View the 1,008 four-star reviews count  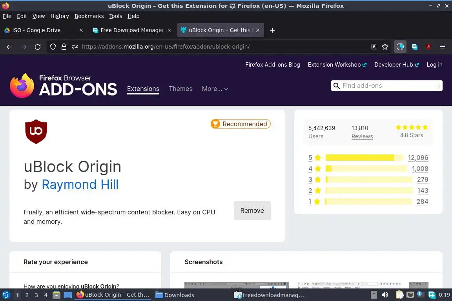[420, 169]
